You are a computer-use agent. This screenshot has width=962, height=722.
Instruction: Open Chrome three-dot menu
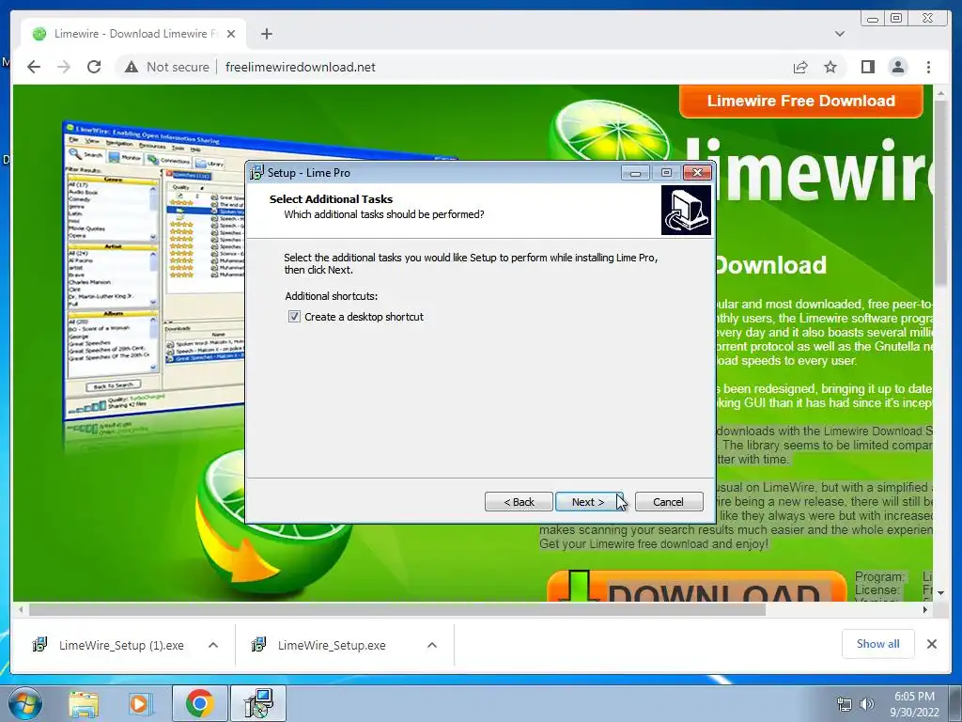pyautogui.click(x=928, y=67)
